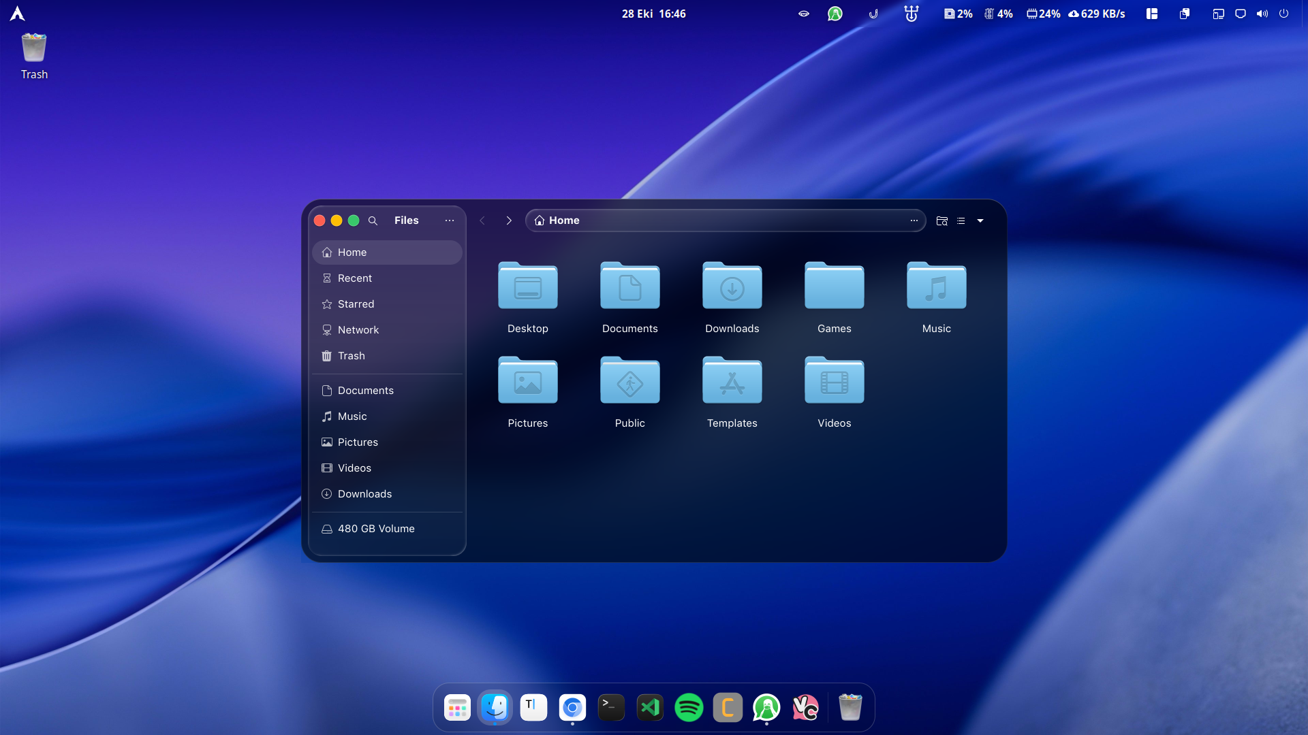Click the 629 KB/s network speed indicator
Image resolution: width=1308 pixels, height=735 pixels.
(x=1097, y=14)
